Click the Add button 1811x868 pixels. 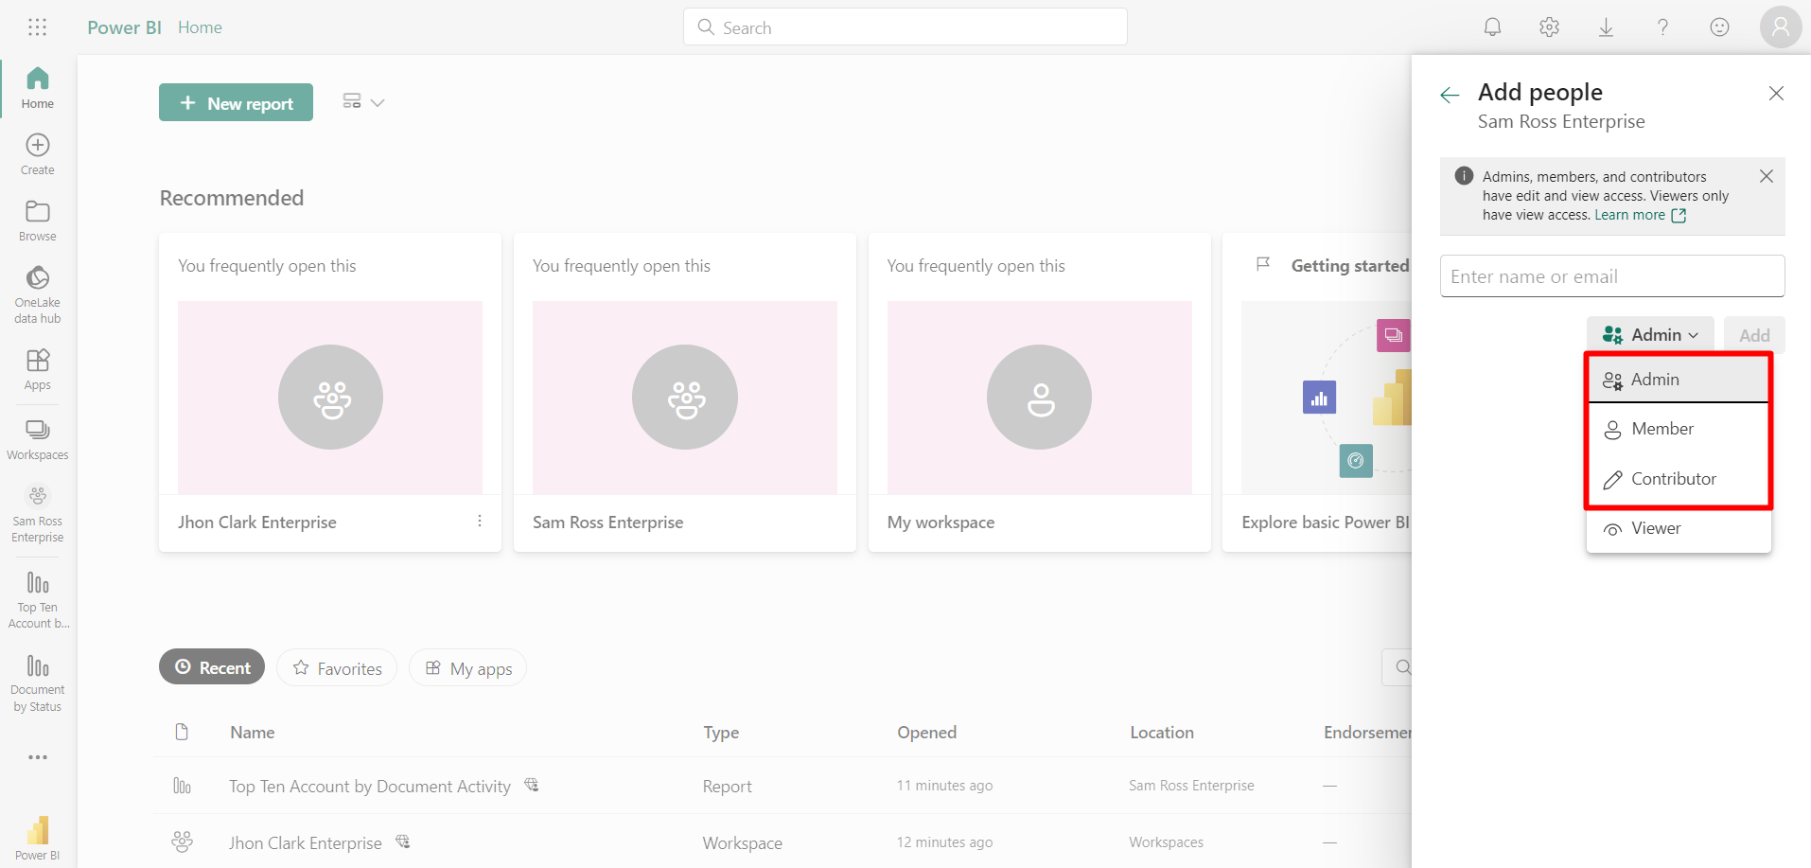(x=1753, y=335)
